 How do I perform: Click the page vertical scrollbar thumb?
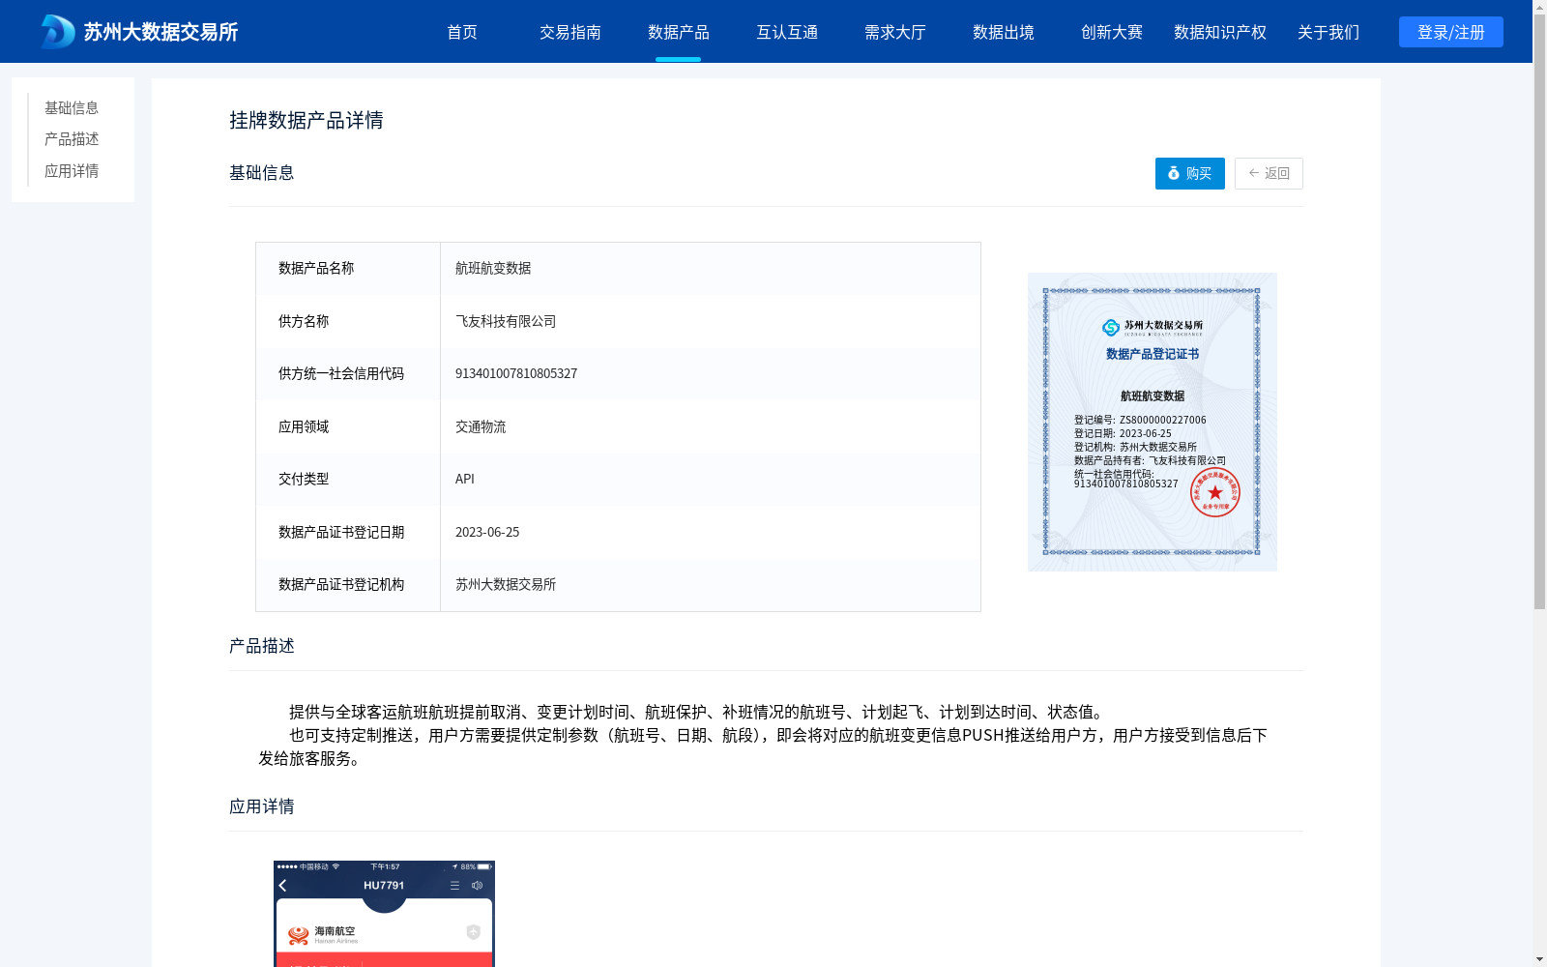(1539, 311)
